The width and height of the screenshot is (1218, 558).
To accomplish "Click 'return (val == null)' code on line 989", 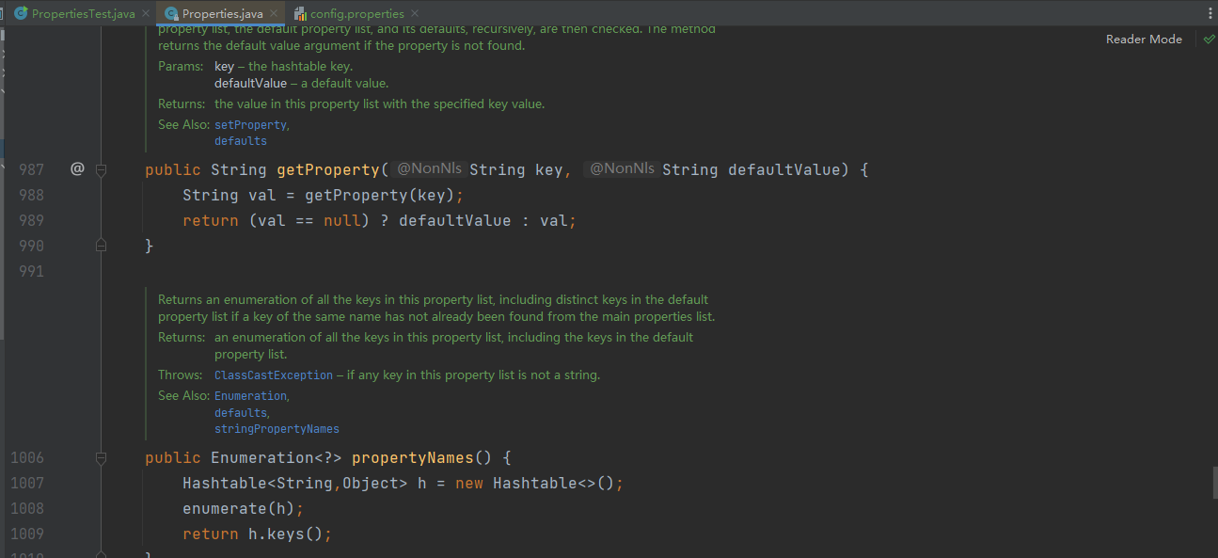I will click(x=277, y=221).
